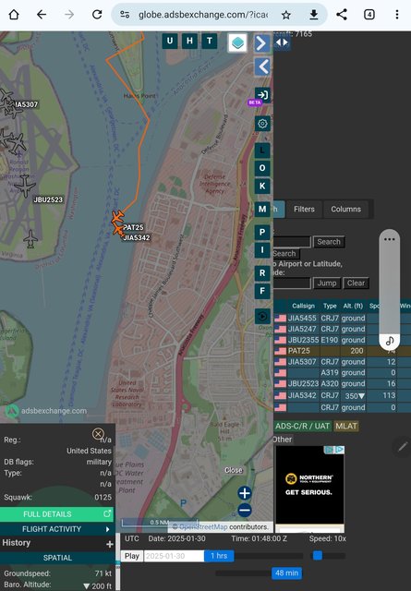The height and width of the screenshot is (591, 411).
Task: Click the F map option button
Action: 262,291
